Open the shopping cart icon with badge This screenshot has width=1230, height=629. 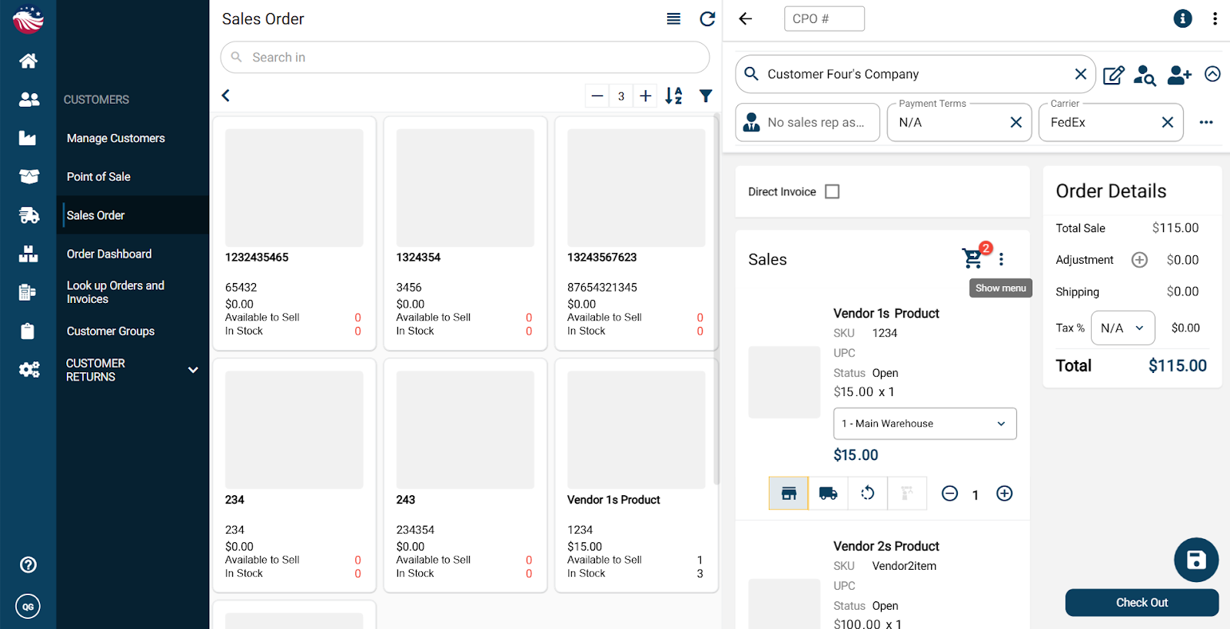click(973, 258)
